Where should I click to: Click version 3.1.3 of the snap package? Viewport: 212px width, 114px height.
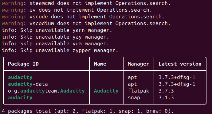166,97
